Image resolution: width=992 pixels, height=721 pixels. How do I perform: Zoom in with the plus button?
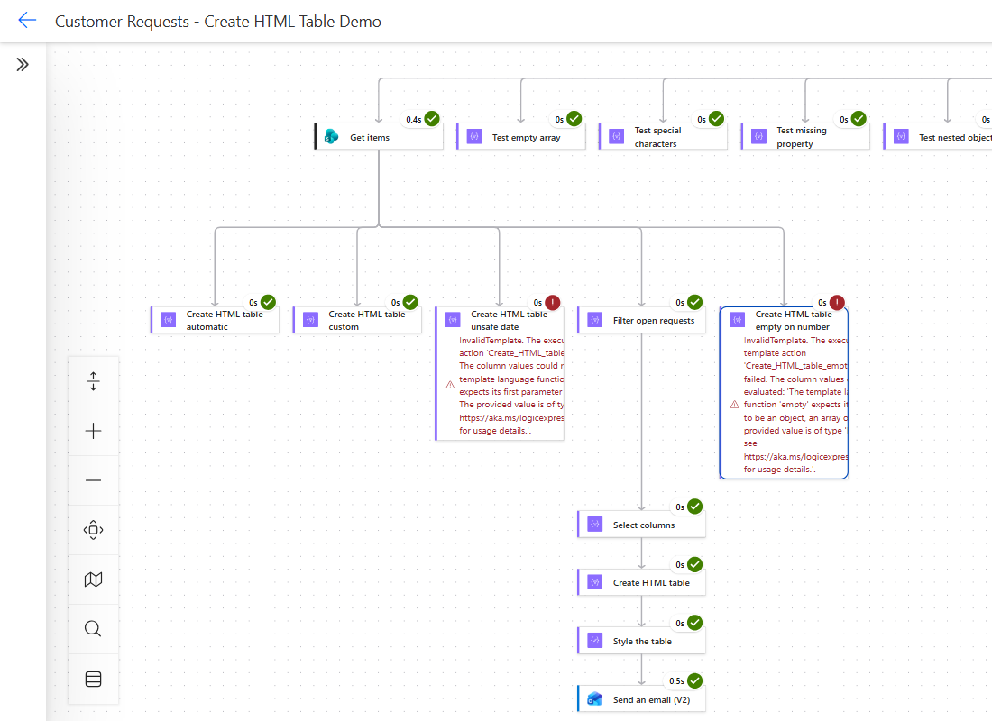pyautogui.click(x=93, y=431)
